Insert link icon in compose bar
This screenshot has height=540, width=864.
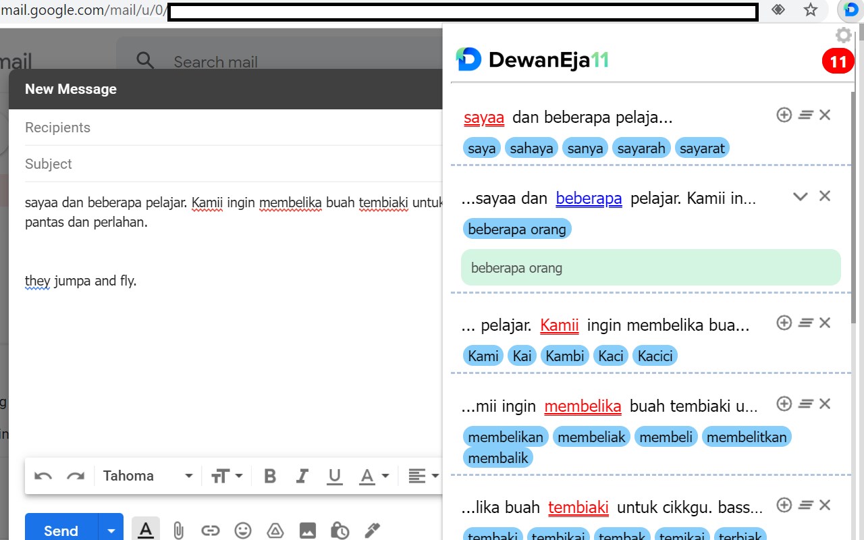[211, 531]
